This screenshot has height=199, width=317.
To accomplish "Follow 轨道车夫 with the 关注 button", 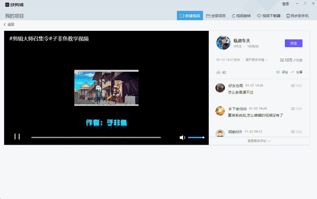I will pos(293,43).
